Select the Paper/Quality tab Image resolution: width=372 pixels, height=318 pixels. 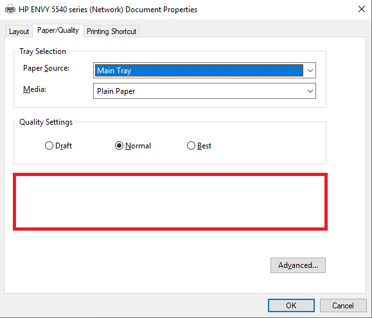pos(58,30)
